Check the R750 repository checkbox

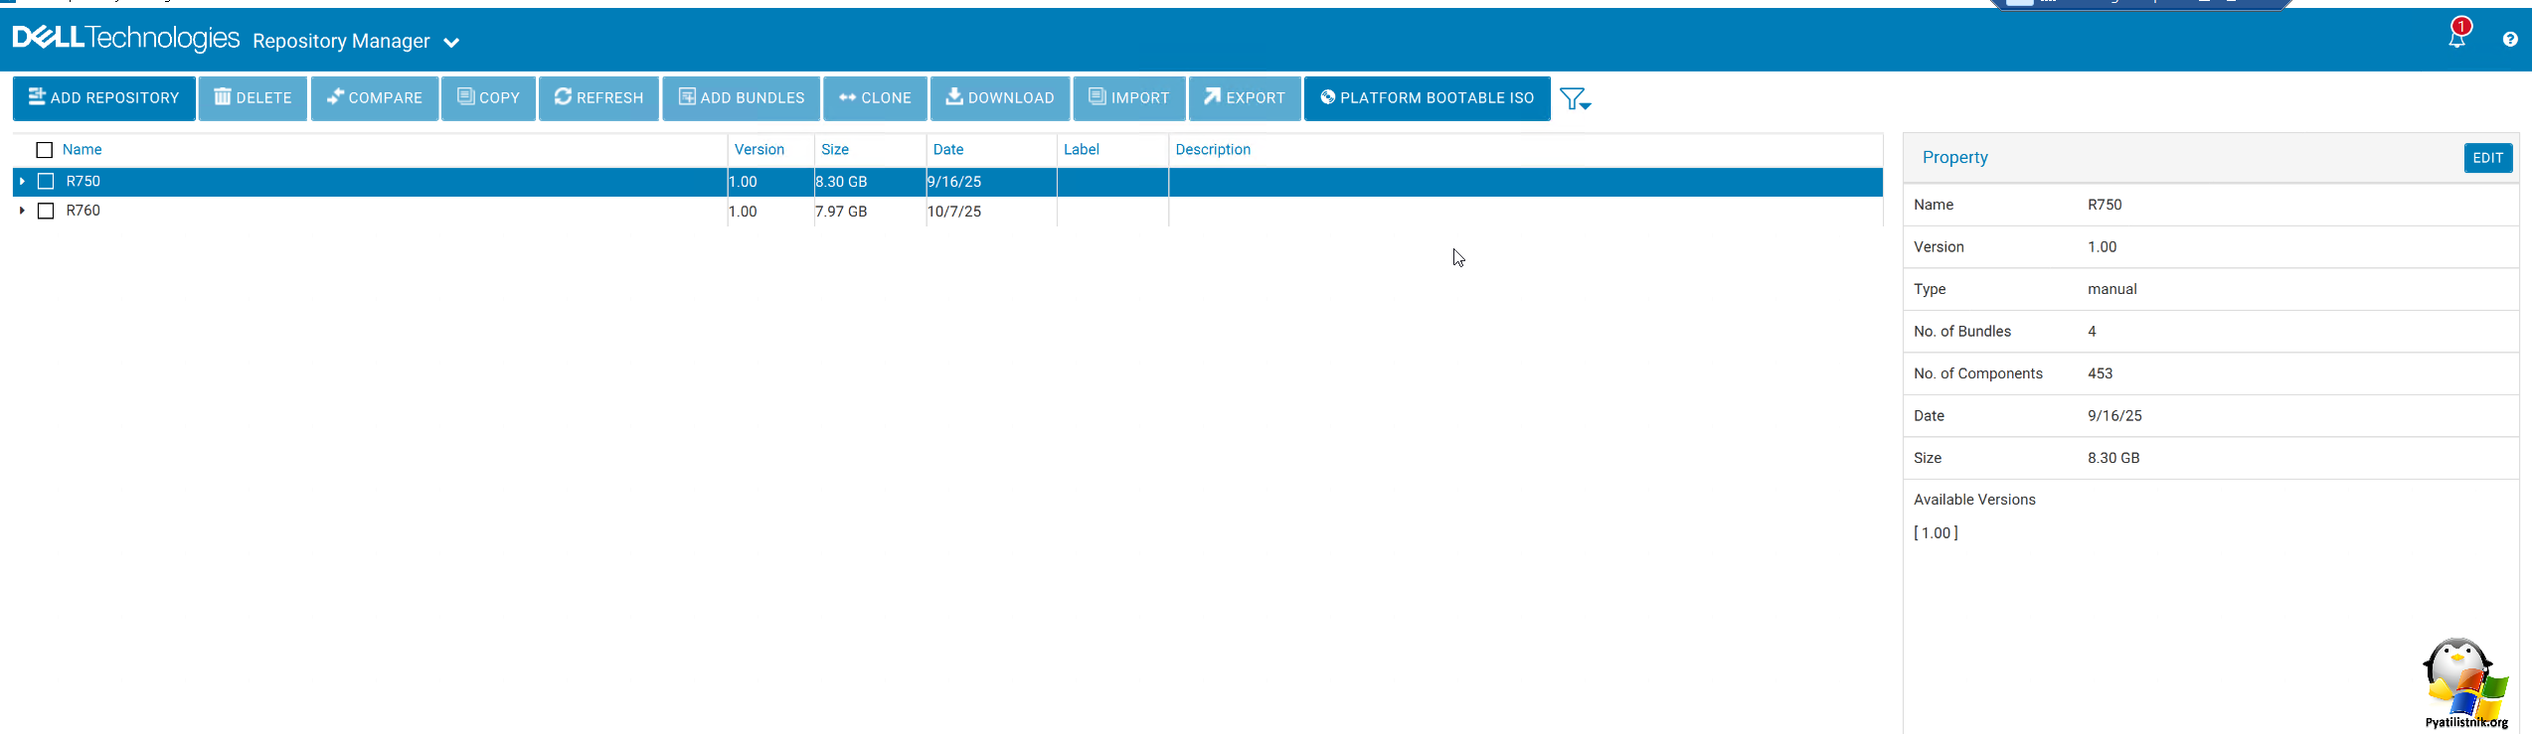pos(46,182)
